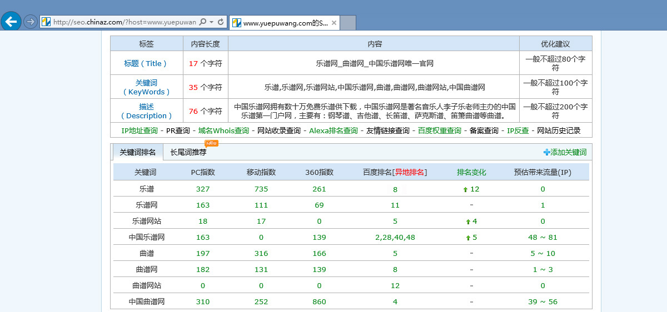The image size is (667, 312).
Task: Open the Alexa排名查询 link
Action: point(333,130)
